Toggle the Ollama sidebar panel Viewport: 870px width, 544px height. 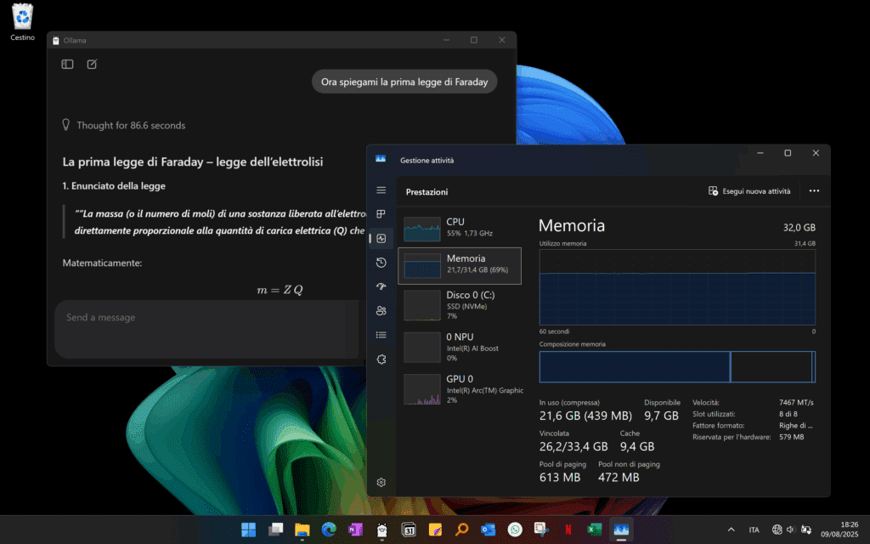[66, 64]
